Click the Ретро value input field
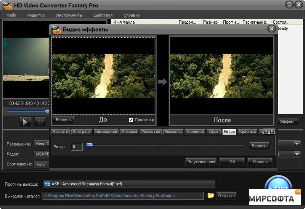The width and height of the screenshot is (305, 209). point(77,147)
